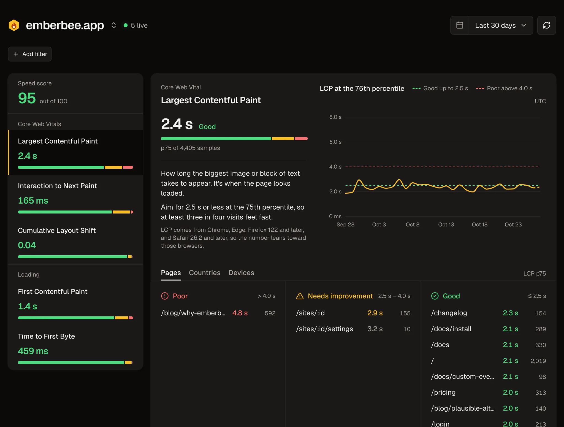Screen dimensions: 564x427
Task: Open the /docs page row with 330 samples
Action: pos(489,345)
